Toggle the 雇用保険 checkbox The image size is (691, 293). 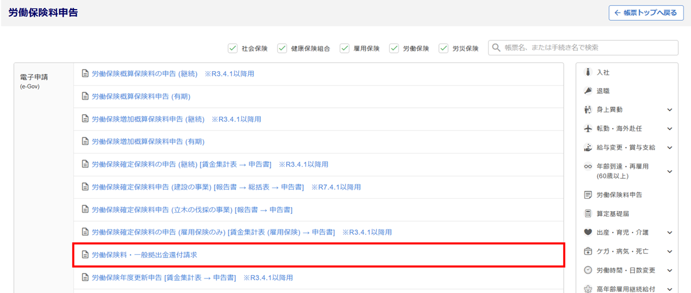tap(344, 48)
